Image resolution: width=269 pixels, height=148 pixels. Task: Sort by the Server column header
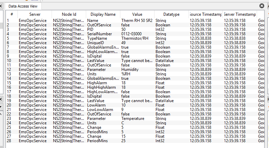coord(35,14)
